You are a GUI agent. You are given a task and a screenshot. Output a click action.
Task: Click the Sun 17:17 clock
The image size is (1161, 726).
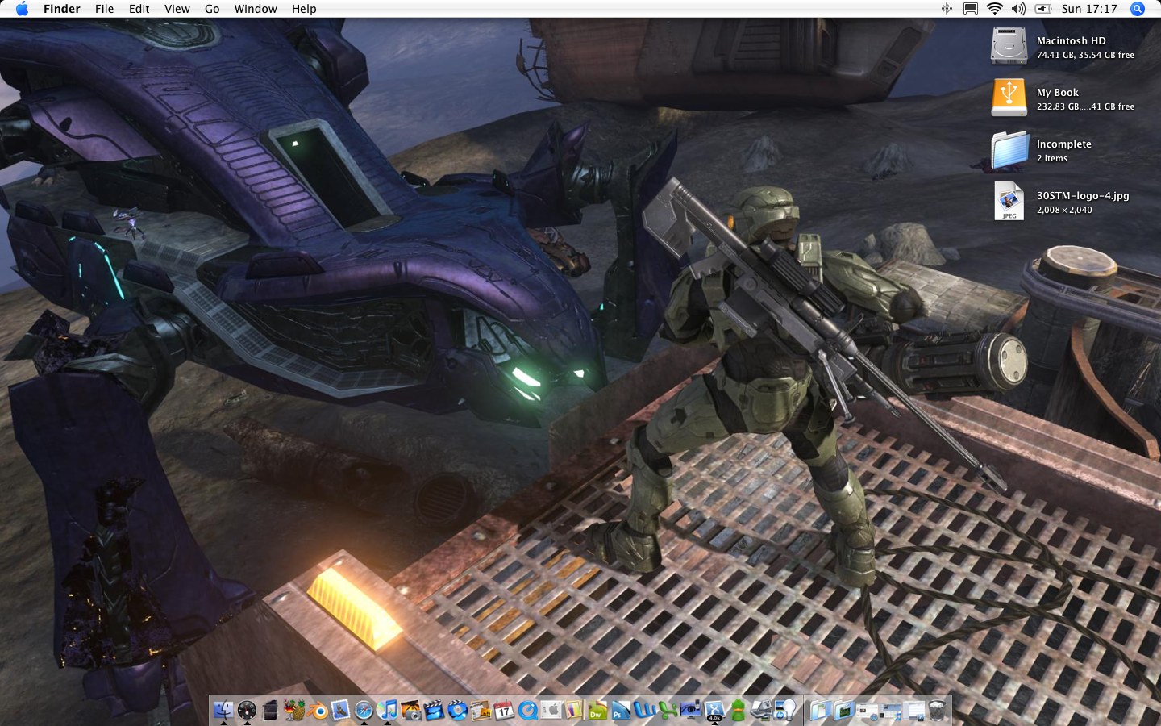click(x=1089, y=9)
